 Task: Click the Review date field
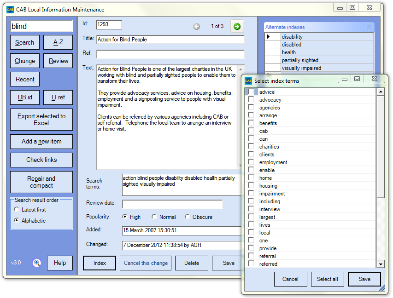(x=172, y=204)
